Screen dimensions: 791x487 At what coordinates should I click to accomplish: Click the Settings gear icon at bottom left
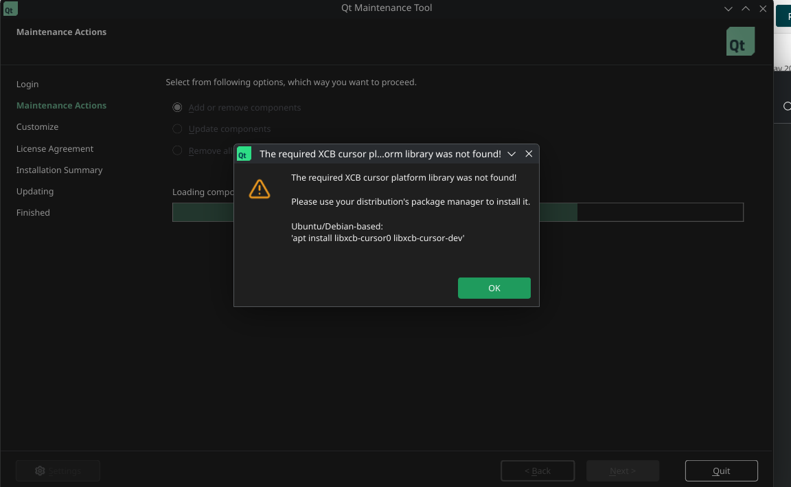[x=40, y=471]
